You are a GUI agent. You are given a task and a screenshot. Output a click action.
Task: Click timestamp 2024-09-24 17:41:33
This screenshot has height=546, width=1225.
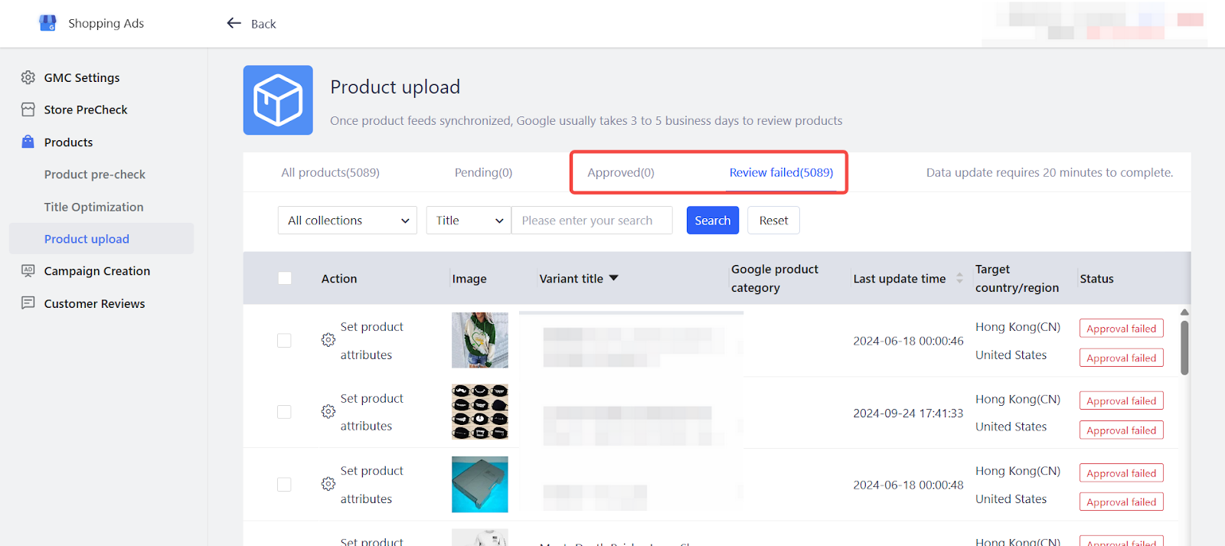[908, 413]
